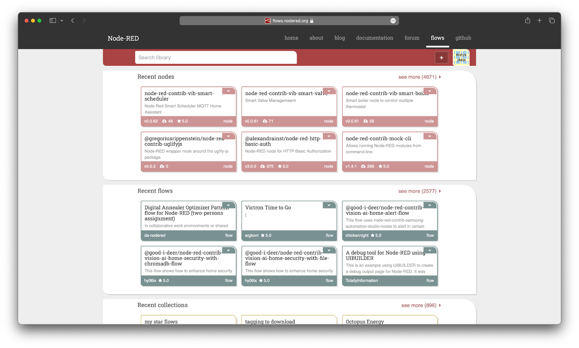Screen dimensions: 579x348
Task: Click the plus add button beside search
Action: tap(441, 57)
